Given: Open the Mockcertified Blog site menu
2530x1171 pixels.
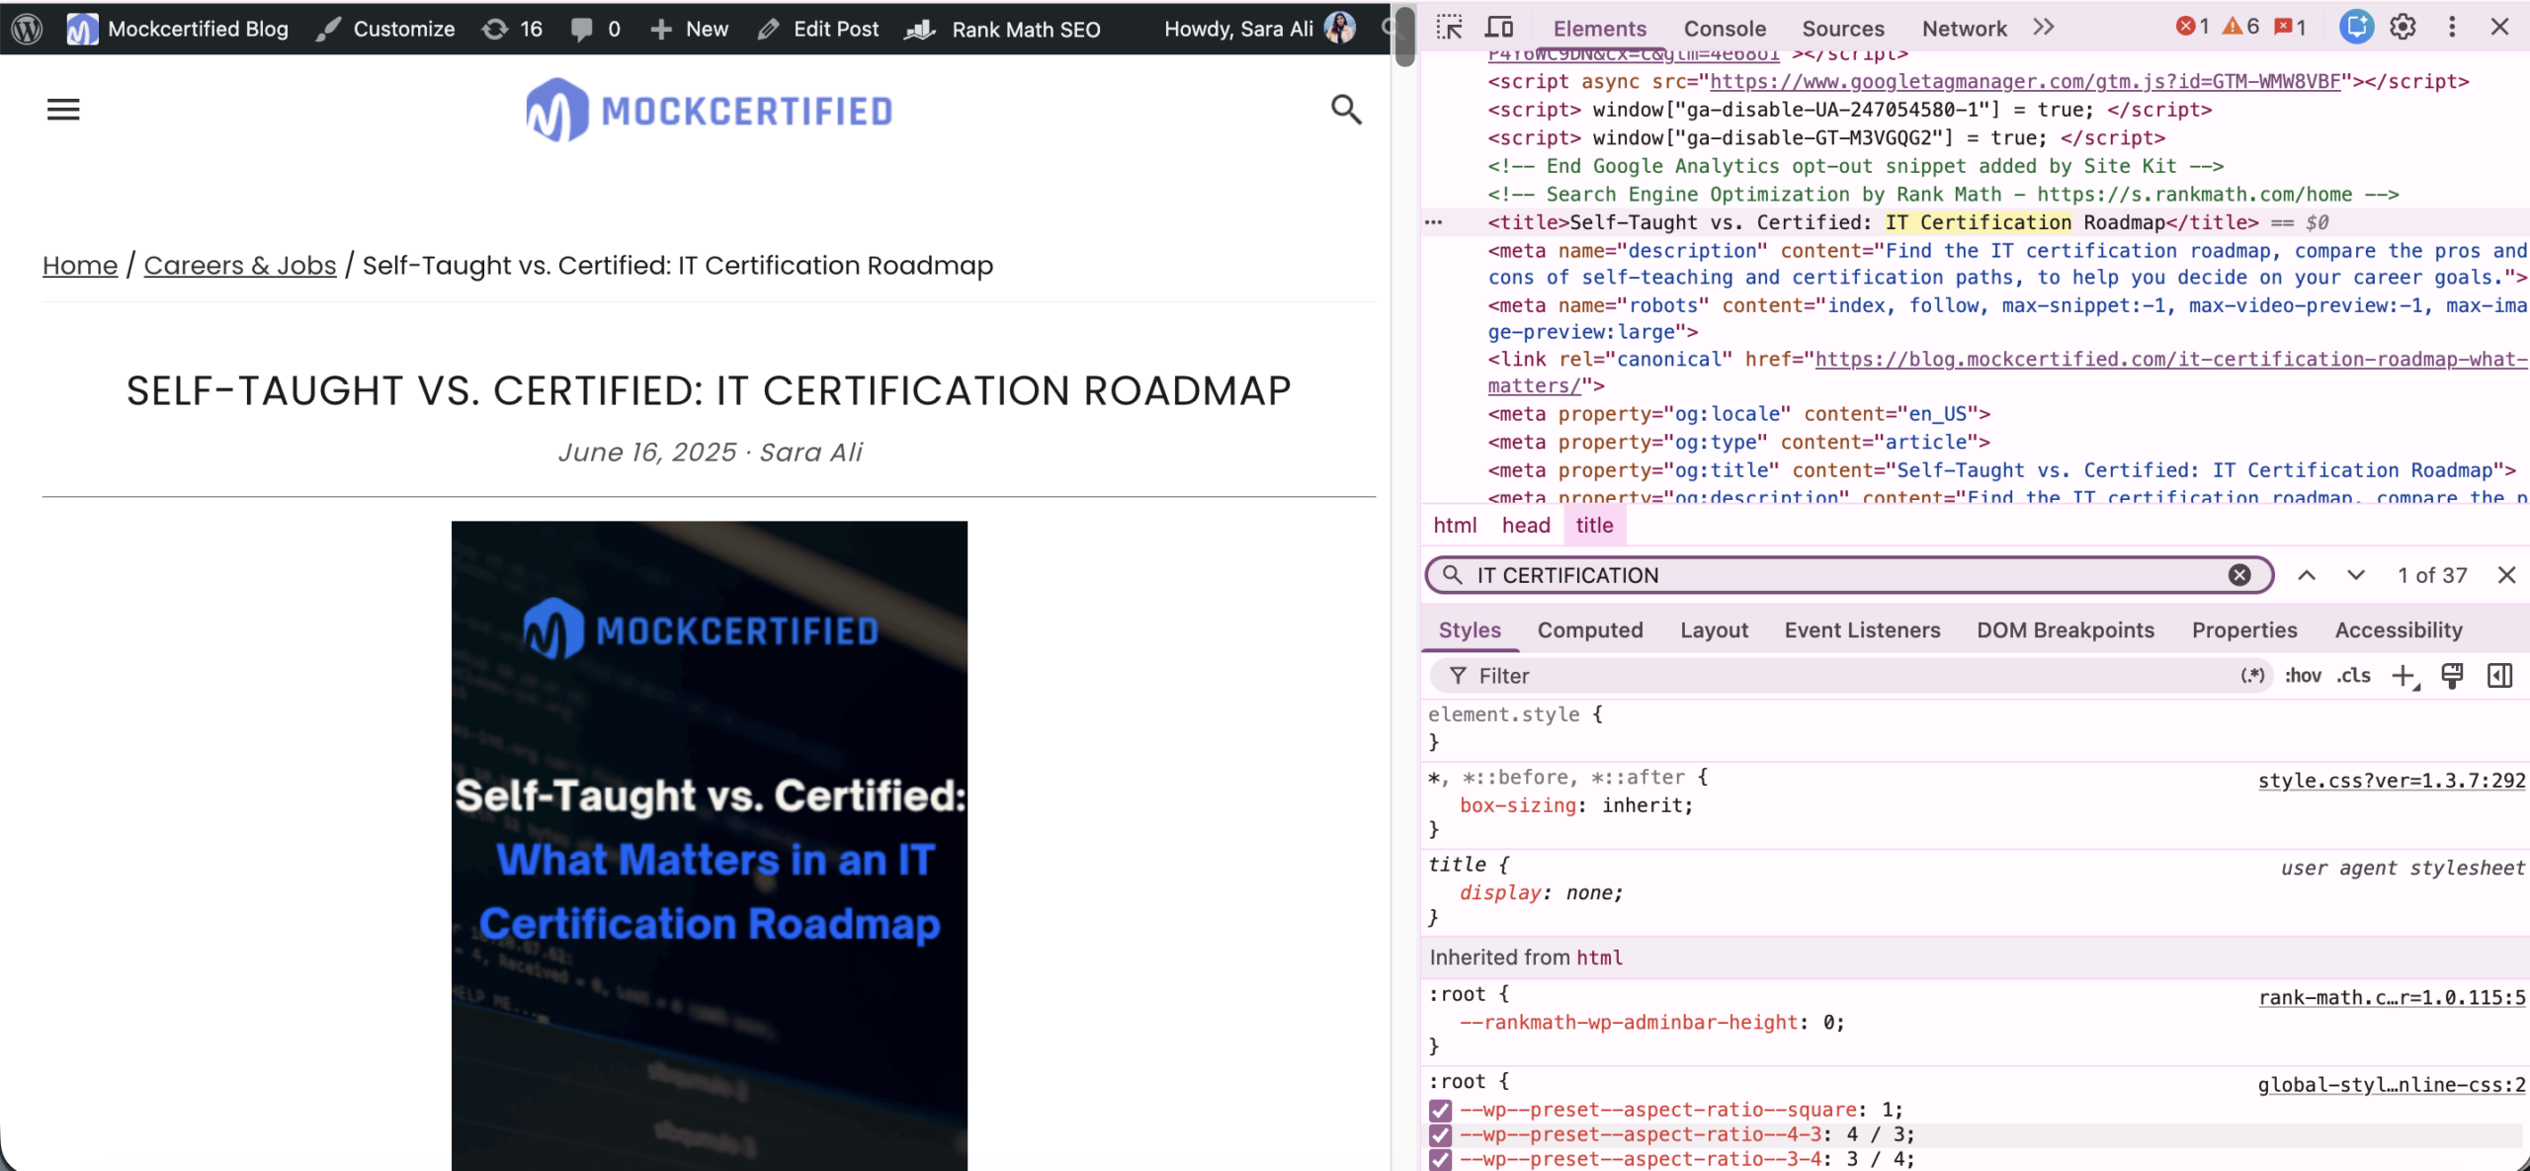Looking at the screenshot, I should click(178, 29).
